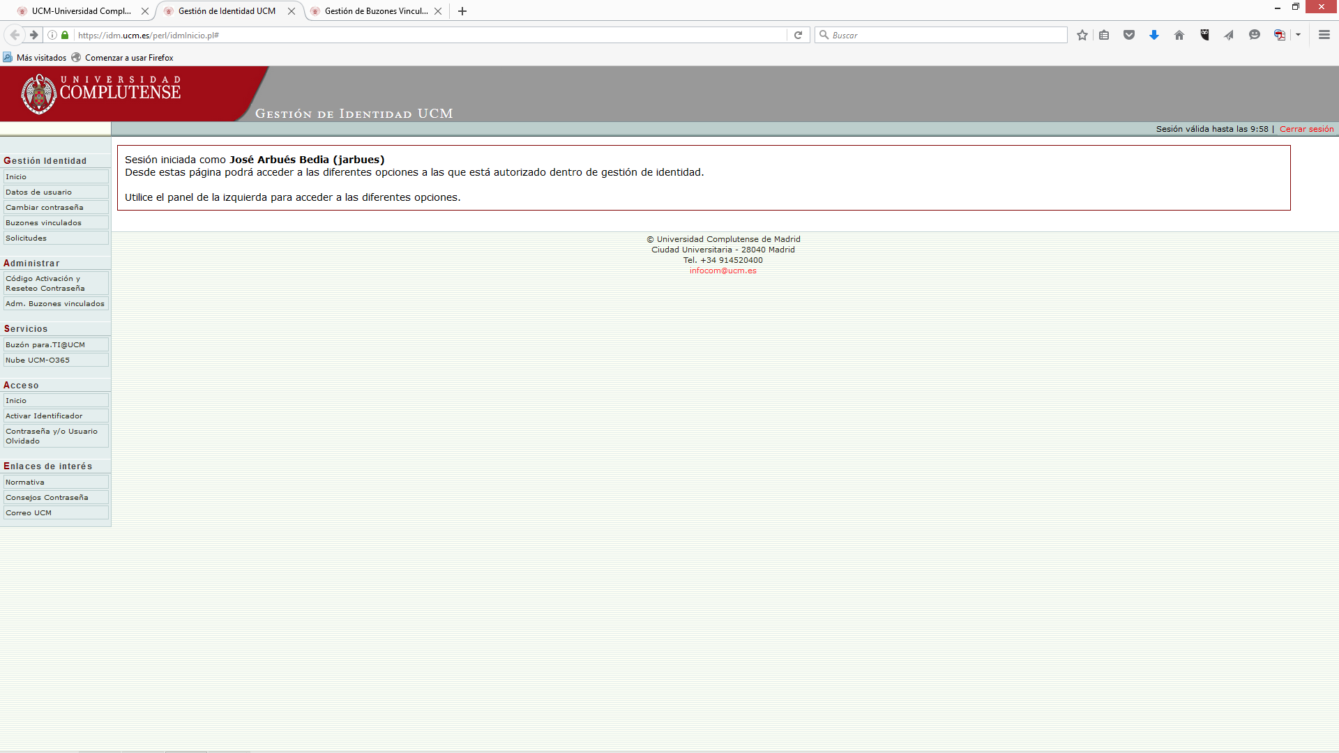Open Adm. Buzones vinculados menu item
The image size is (1339, 753).
click(x=55, y=304)
